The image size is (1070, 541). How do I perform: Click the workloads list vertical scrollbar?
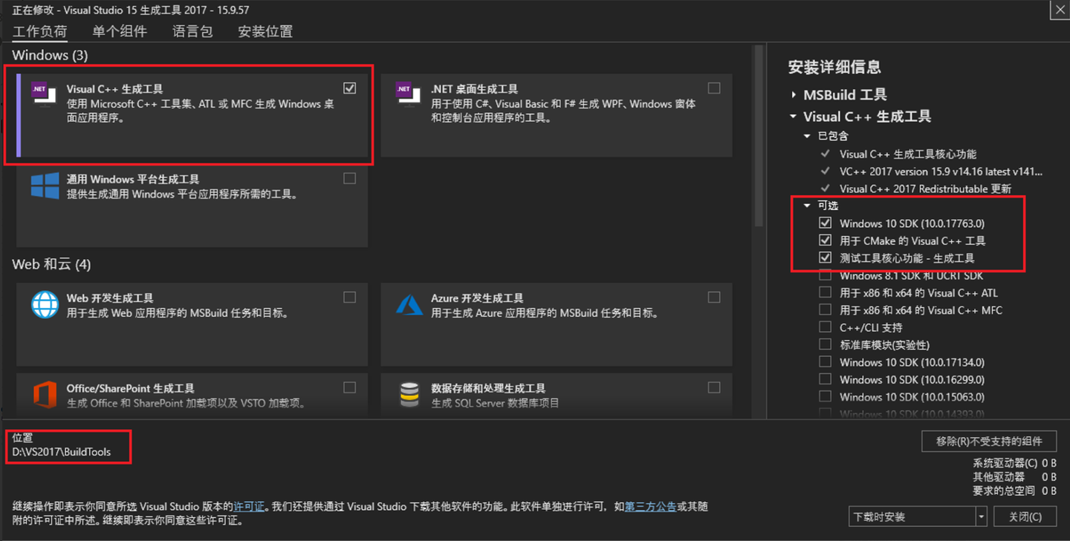click(759, 137)
